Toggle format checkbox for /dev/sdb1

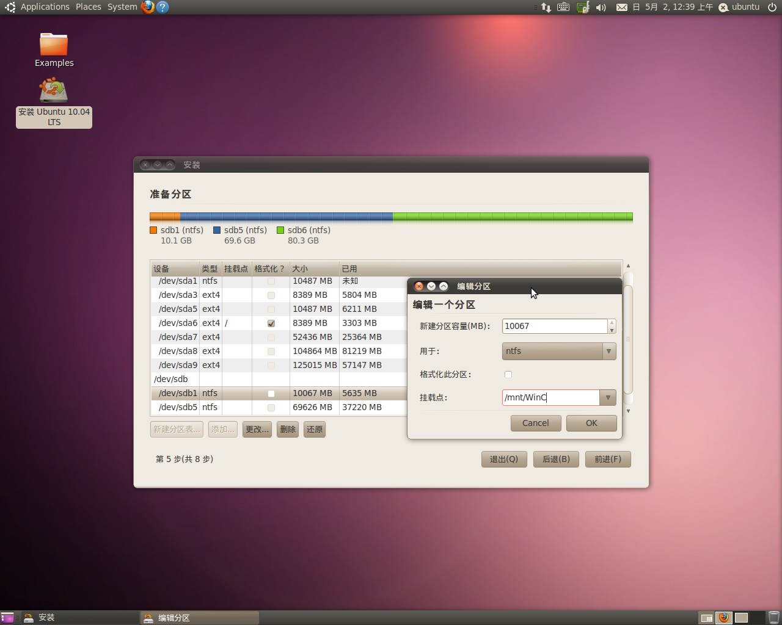coord(271,394)
